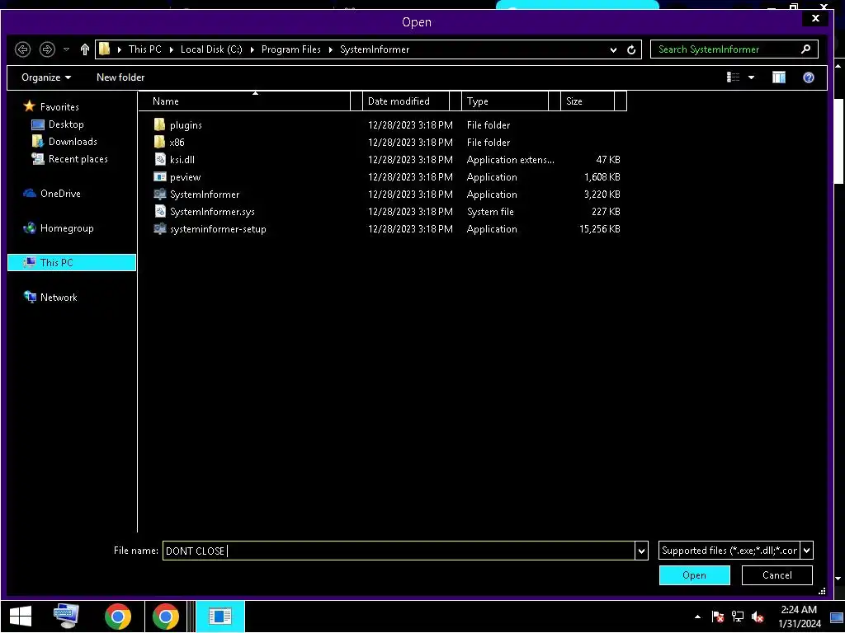Expand the address bar history dropdown

[613, 49]
